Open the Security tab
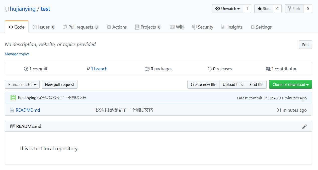 tap(203, 27)
